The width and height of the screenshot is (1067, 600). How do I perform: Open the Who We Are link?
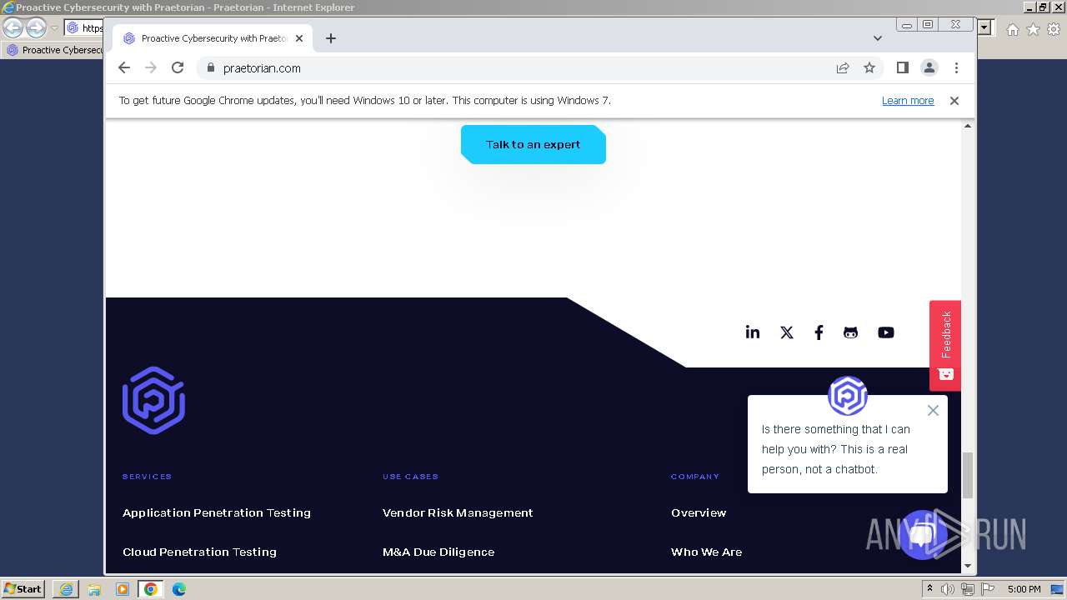tap(706, 552)
